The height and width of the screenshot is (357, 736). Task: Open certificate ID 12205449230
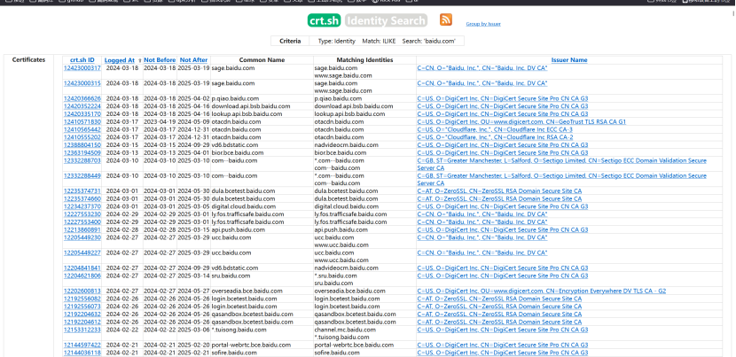pyautogui.click(x=82, y=237)
